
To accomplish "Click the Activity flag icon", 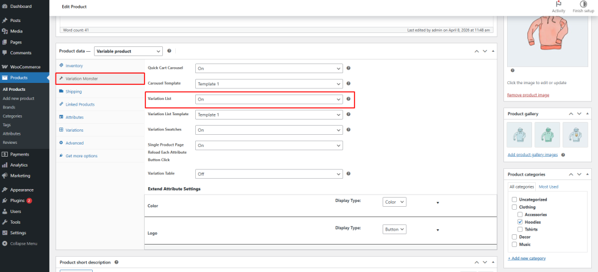I will 558,4.
